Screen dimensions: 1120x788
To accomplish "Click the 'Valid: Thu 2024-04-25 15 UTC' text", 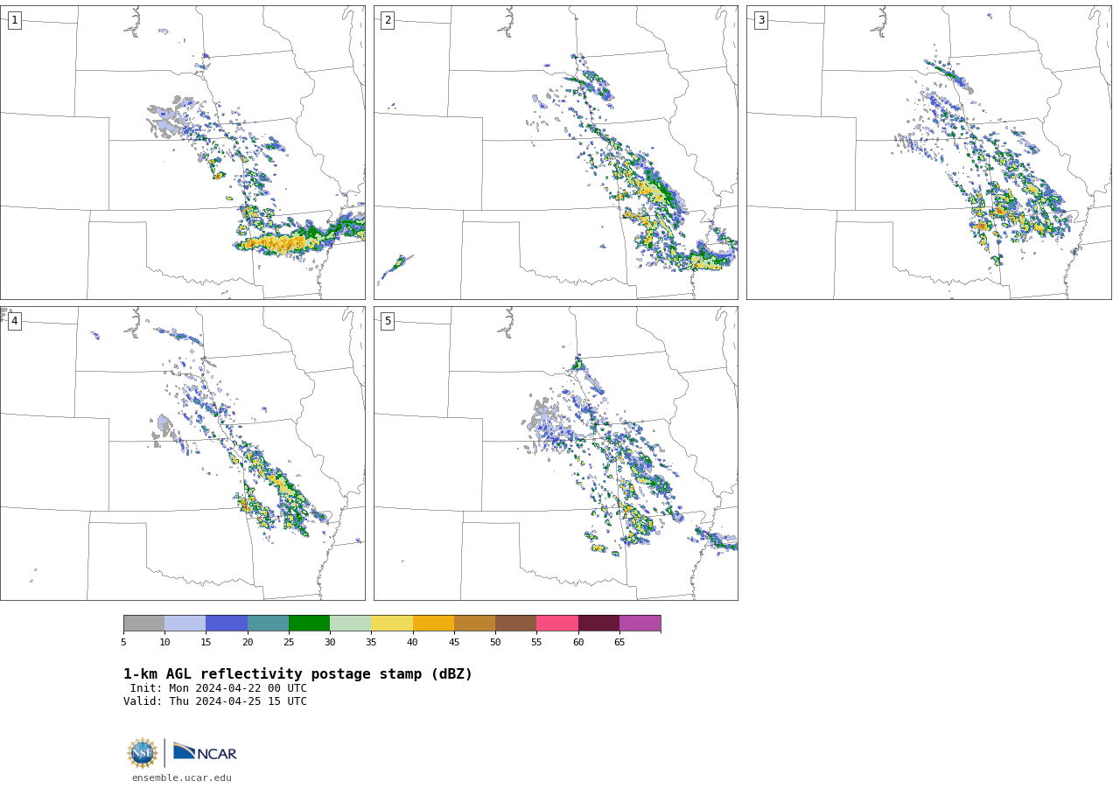I will [215, 701].
